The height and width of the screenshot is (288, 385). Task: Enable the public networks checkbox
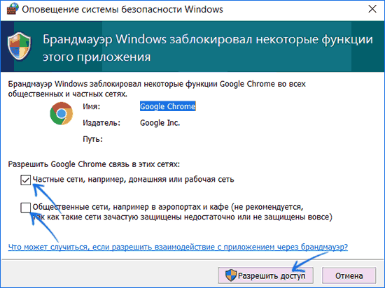click(x=25, y=208)
